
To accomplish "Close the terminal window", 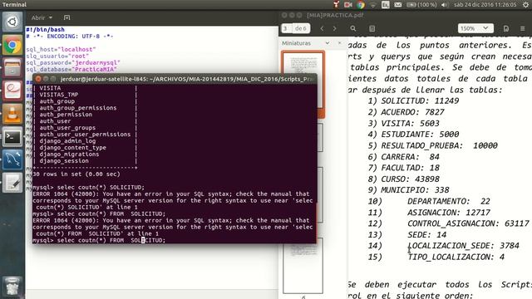I will [x=38, y=79].
